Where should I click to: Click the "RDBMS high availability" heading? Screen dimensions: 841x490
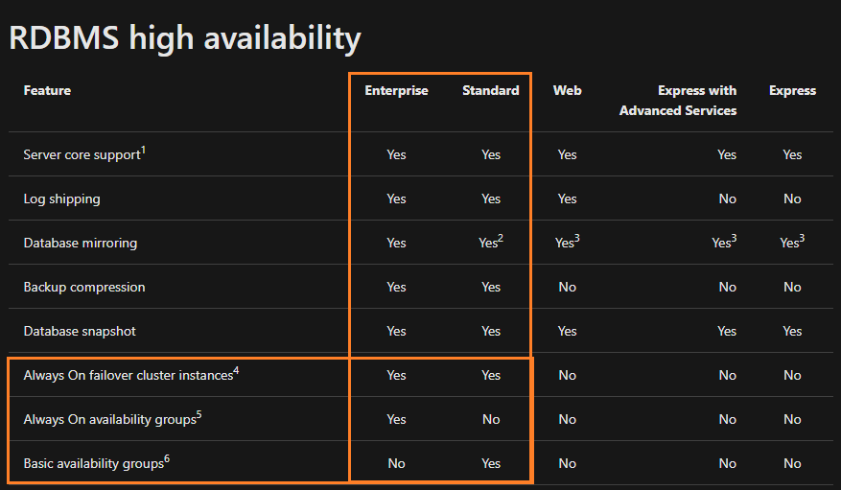coord(185,38)
